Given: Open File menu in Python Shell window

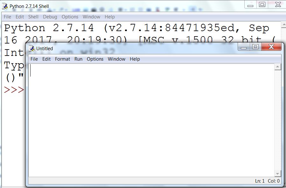Looking at the screenshot, I should point(8,17).
